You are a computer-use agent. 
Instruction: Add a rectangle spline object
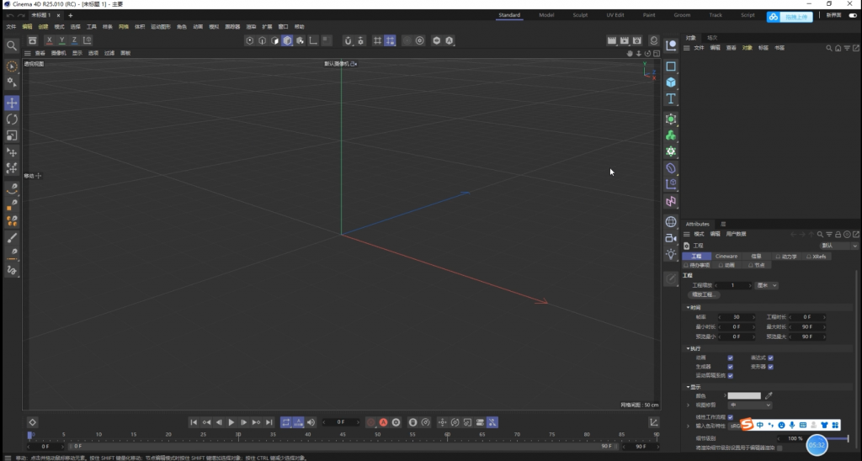tap(671, 66)
